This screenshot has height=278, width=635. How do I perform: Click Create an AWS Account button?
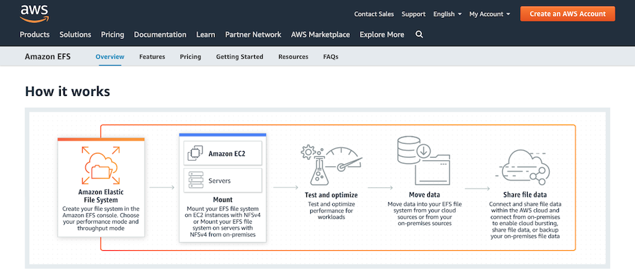[568, 14]
